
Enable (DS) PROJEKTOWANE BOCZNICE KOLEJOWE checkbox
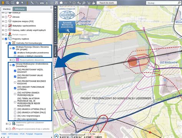[15, 82]
